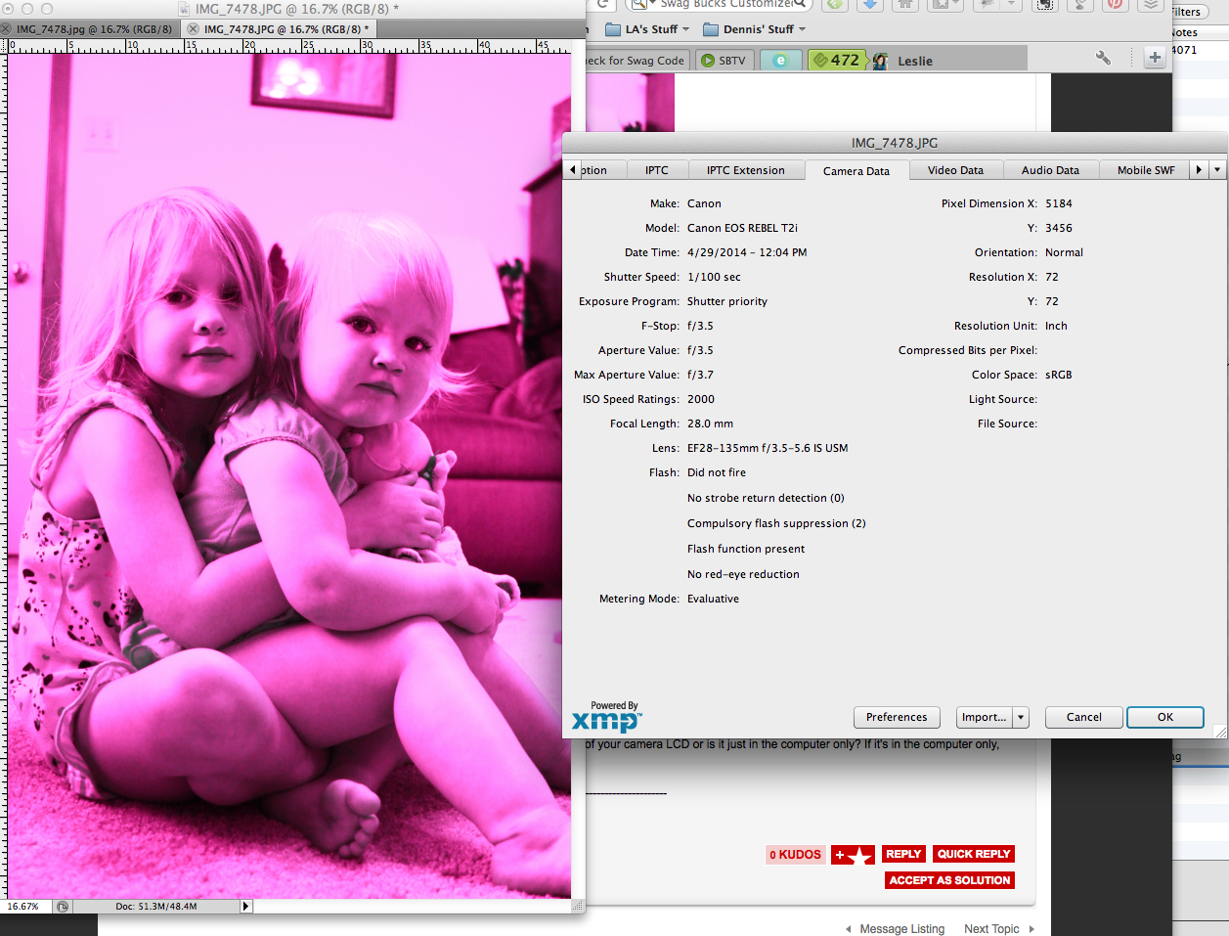The width and height of the screenshot is (1229, 936).
Task: Click the blue download arrow icon
Action: [871, 6]
